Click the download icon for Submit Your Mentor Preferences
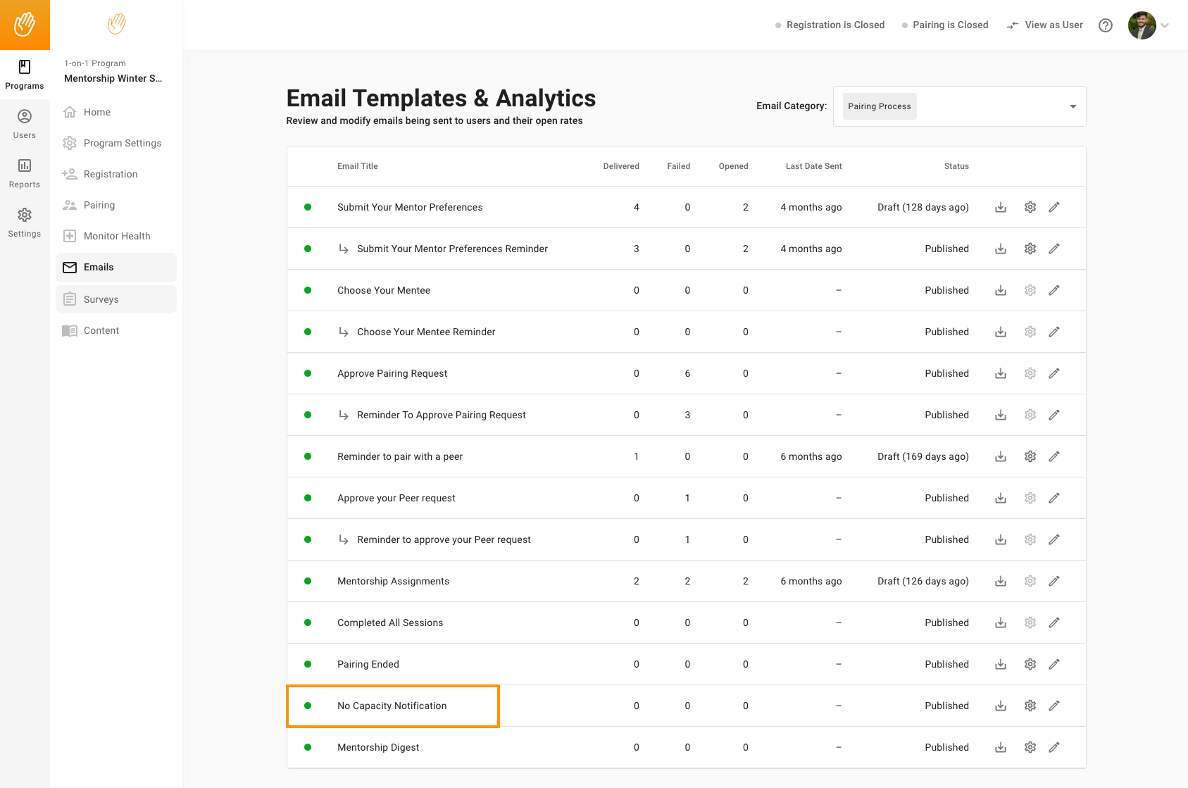 click(x=1000, y=207)
